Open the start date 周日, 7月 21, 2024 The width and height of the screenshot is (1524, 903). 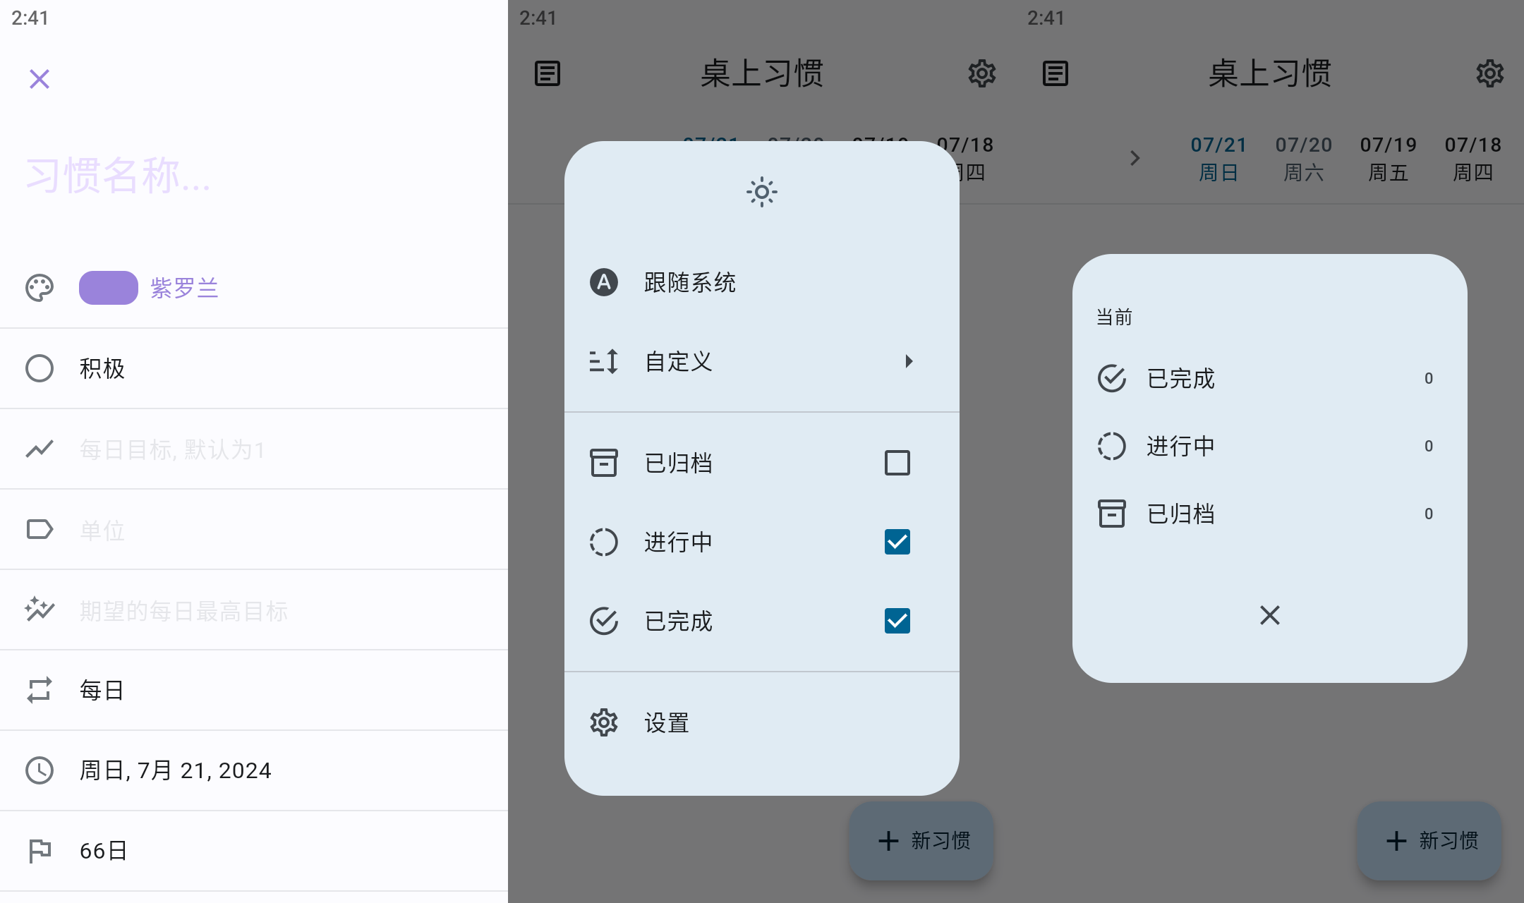[x=254, y=770]
